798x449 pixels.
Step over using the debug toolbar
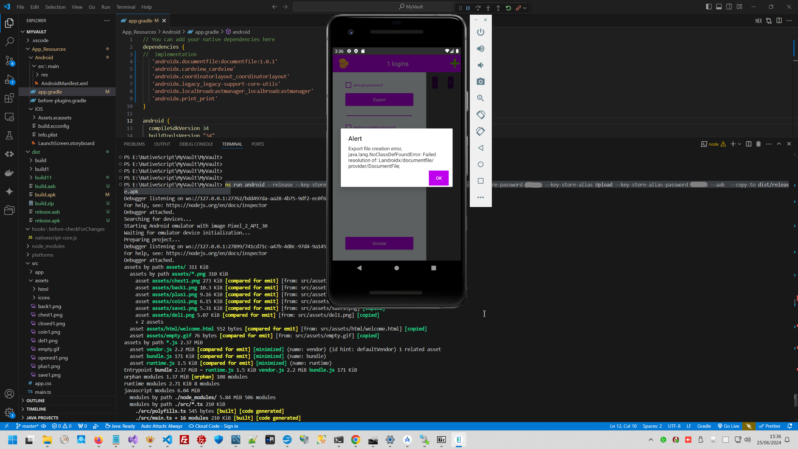tap(478, 8)
